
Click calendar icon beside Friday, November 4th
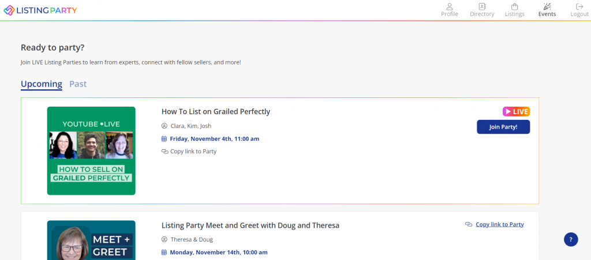164,139
